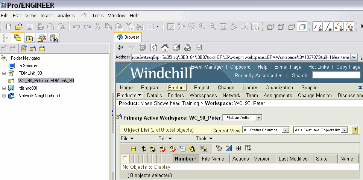This screenshot has width=363, height=180.
Task: Undo the last action in the toolbar
Action: pyautogui.click(x=77, y=27)
